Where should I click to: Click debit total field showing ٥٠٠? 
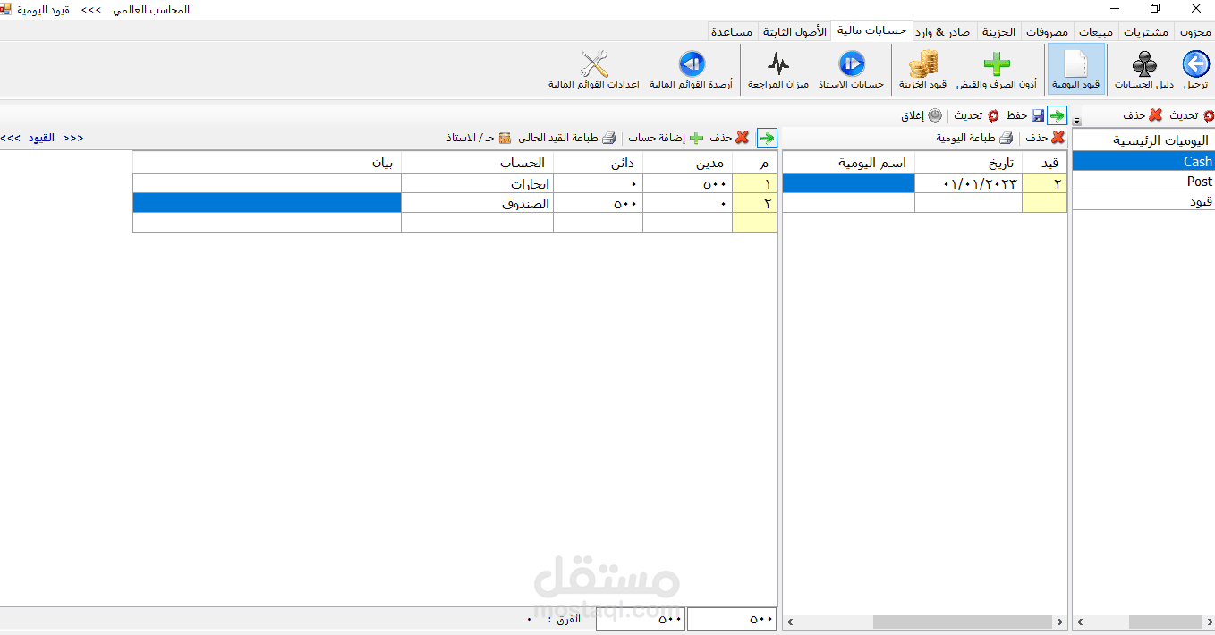732,619
